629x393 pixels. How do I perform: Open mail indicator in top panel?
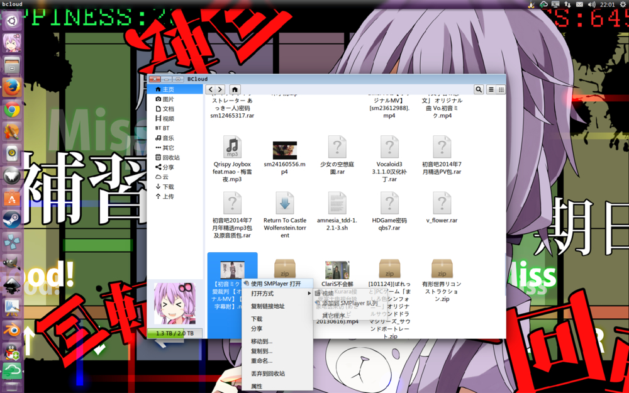(x=580, y=4)
